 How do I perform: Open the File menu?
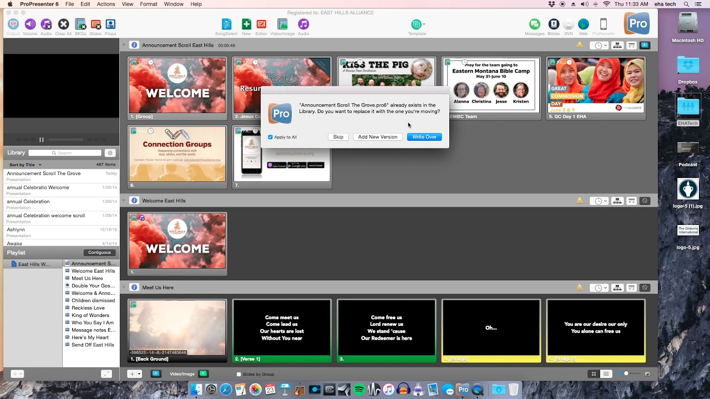click(69, 4)
